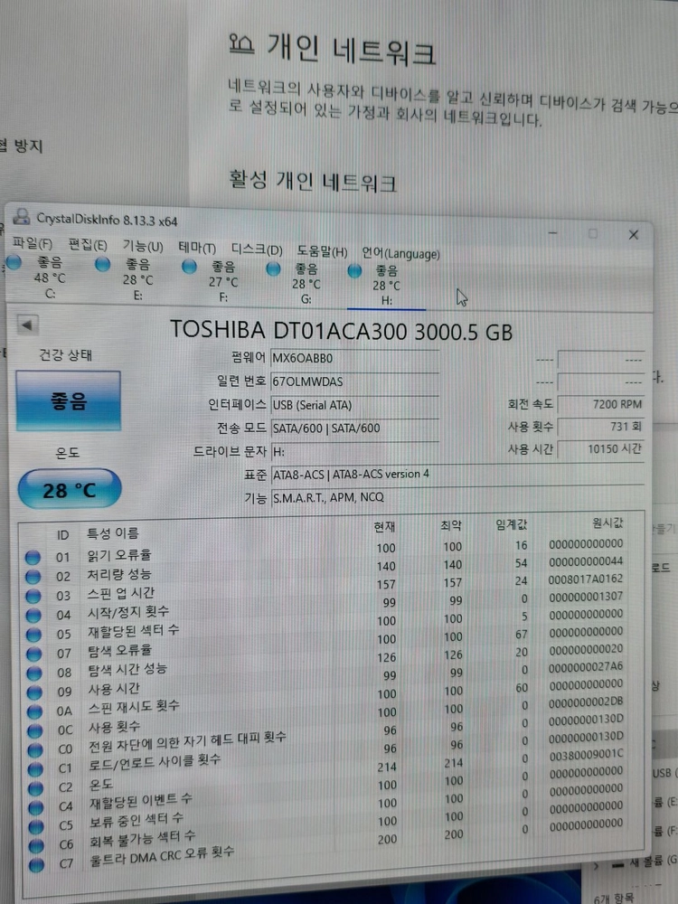Image resolution: width=678 pixels, height=904 pixels.
Task: Click the drive letter field H:
Action: [x=354, y=451]
